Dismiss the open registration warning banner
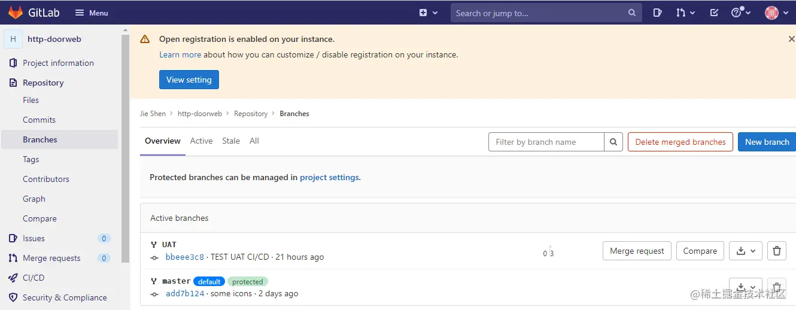This screenshot has height=310, width=796. click(x=791, y=39)
